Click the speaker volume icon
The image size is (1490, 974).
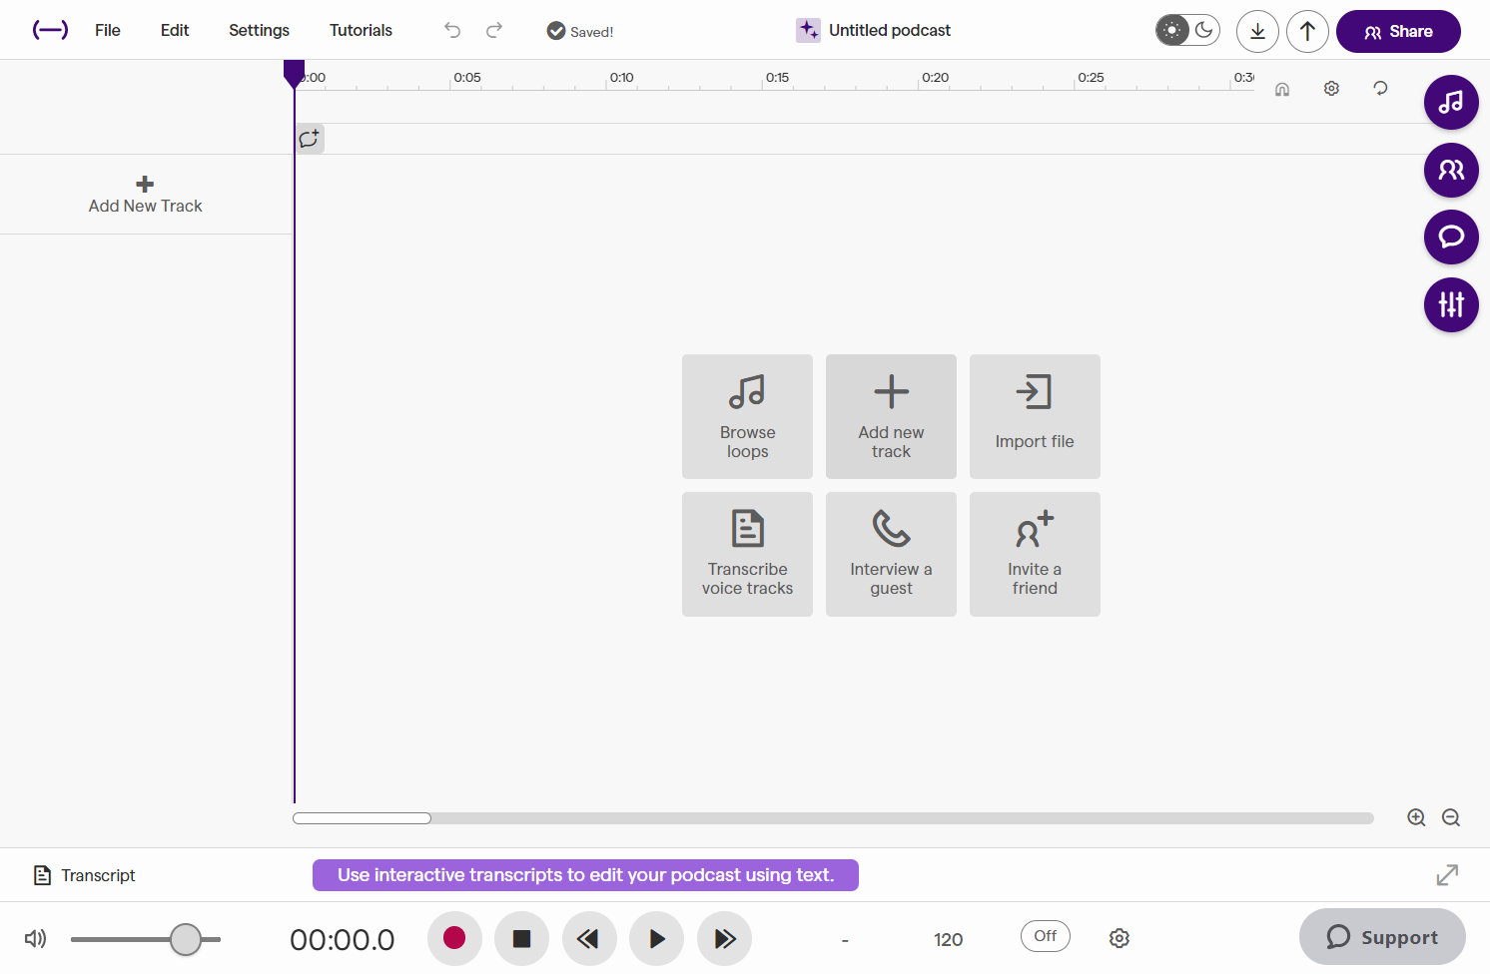click(35, 938)
